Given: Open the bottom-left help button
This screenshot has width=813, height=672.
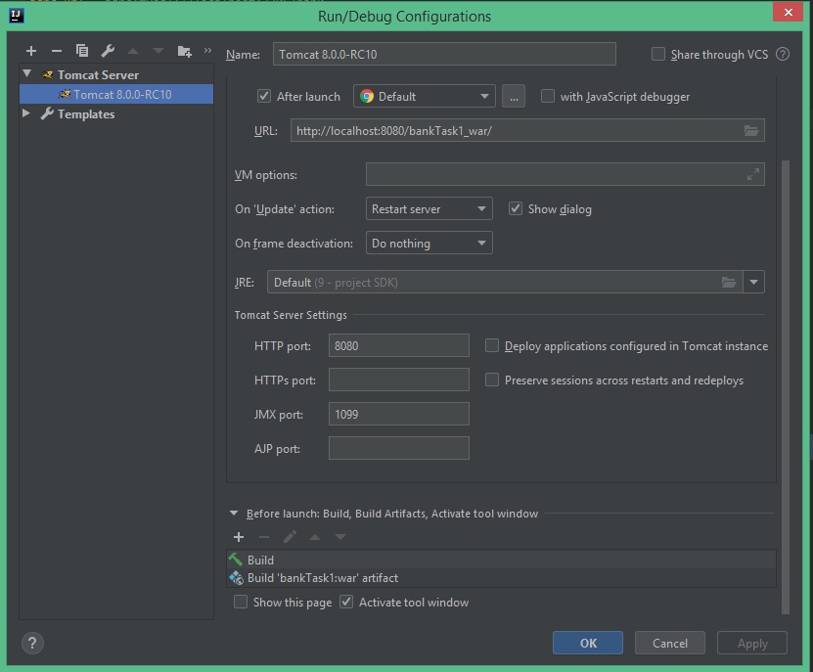Looking at the screenshot, I should (x=32, y=643).
